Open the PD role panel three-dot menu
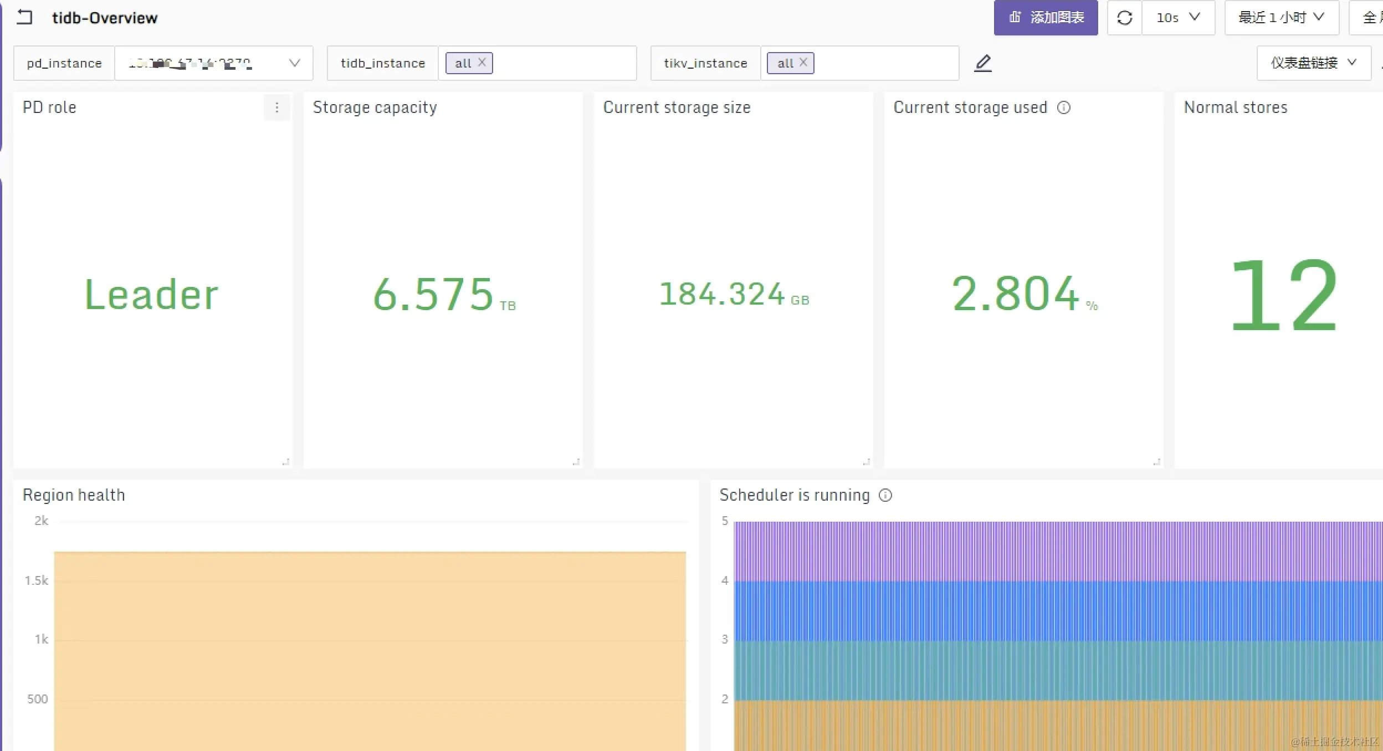1383x751 pixels. point(277,107)
